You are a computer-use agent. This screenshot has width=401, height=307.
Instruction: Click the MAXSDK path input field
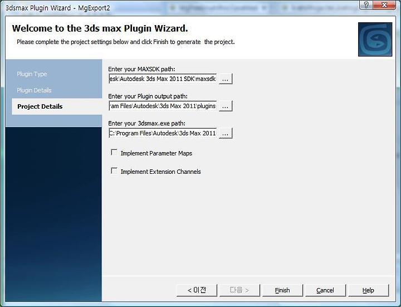pos(163,79)
